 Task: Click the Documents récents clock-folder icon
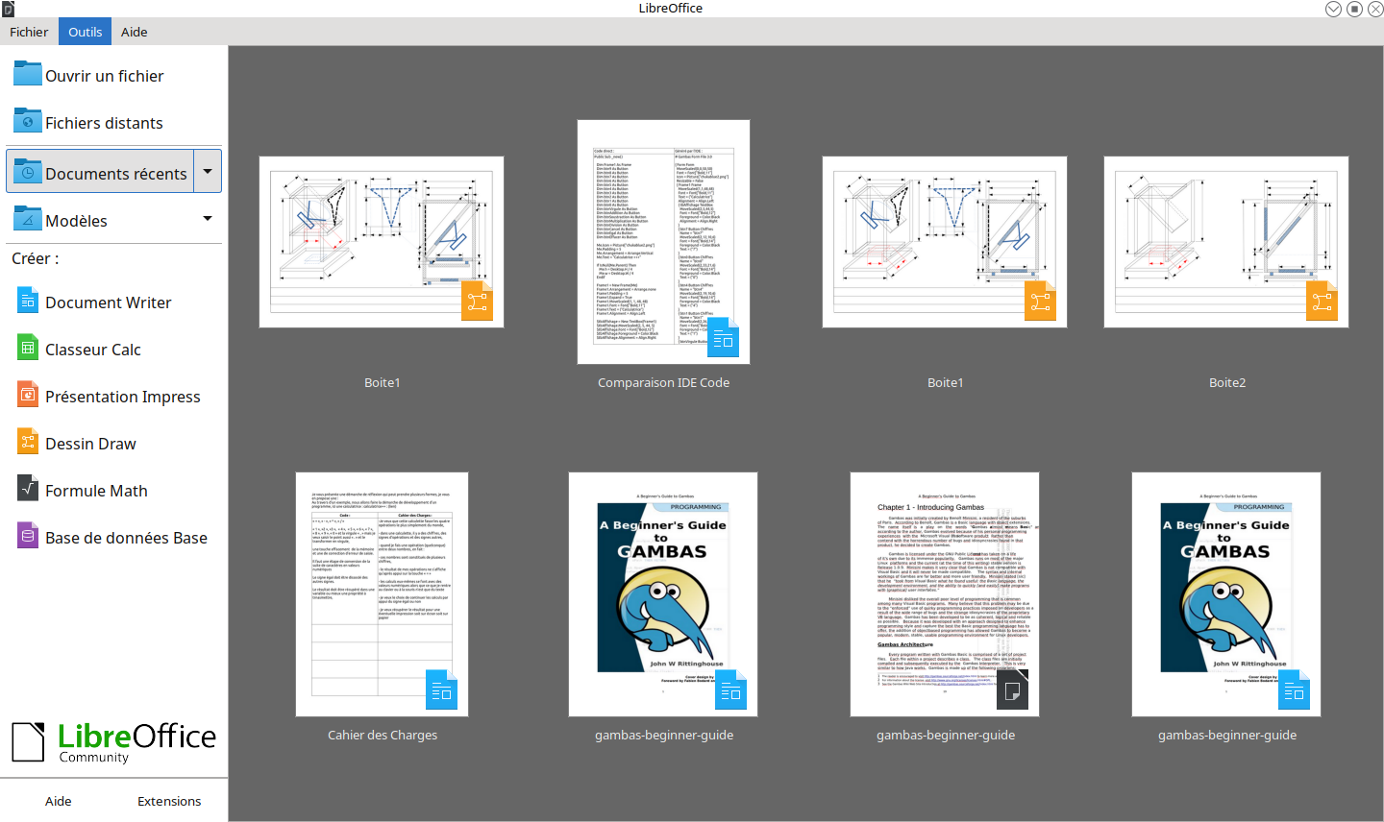tap(28, 172)
